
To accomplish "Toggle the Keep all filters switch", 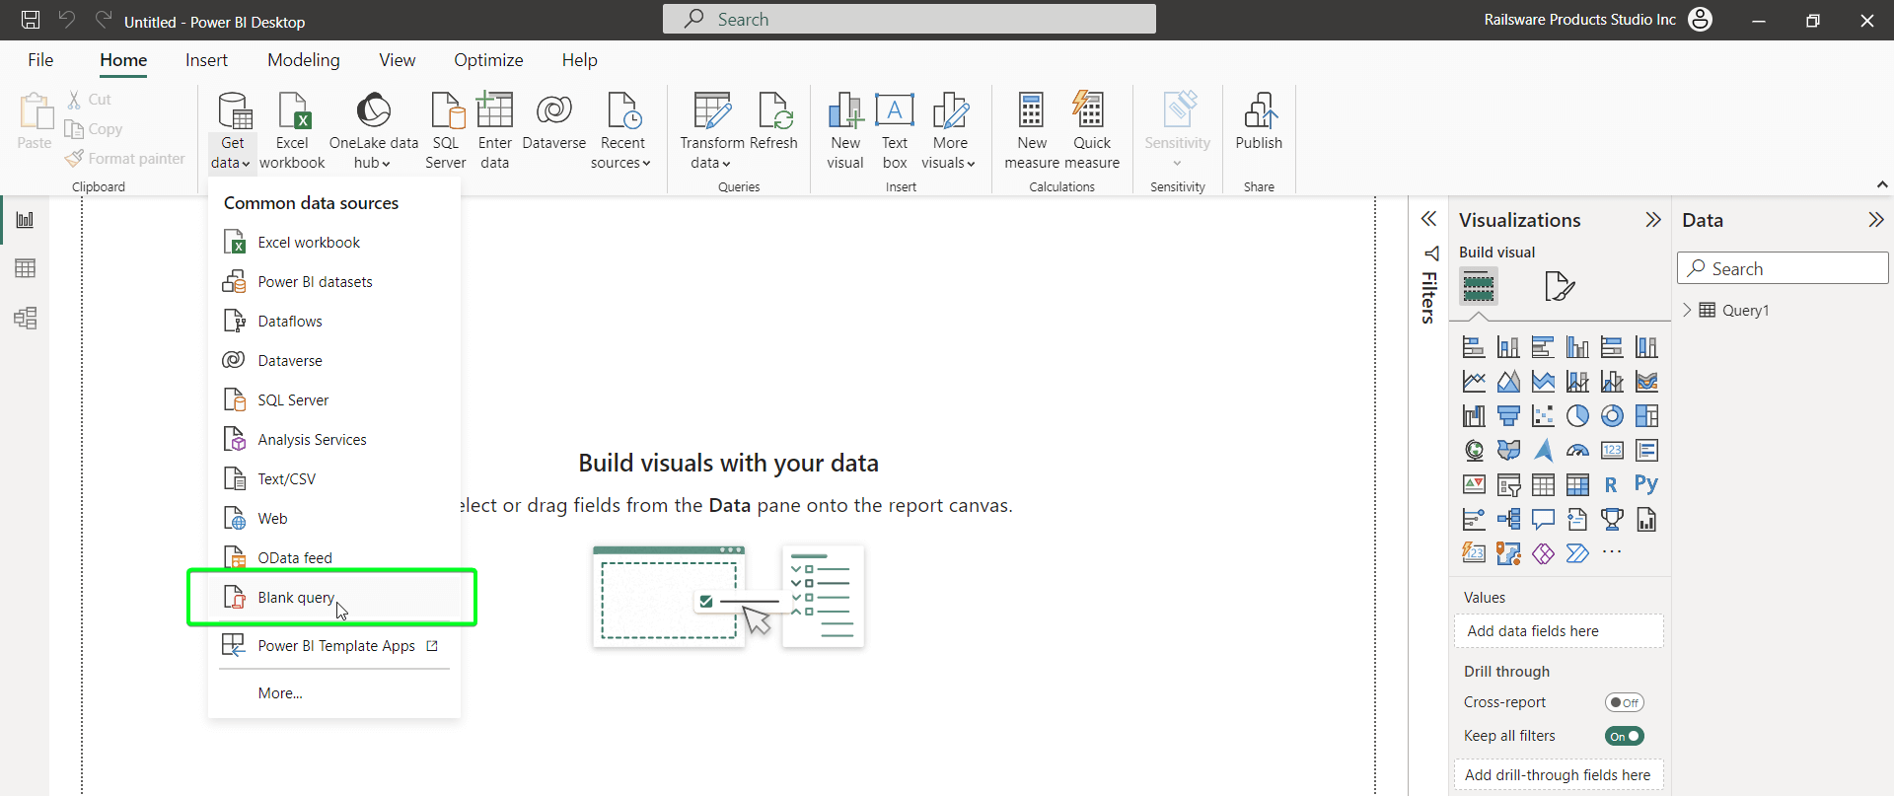I will pyautogui.click(x=1624, y=736).
